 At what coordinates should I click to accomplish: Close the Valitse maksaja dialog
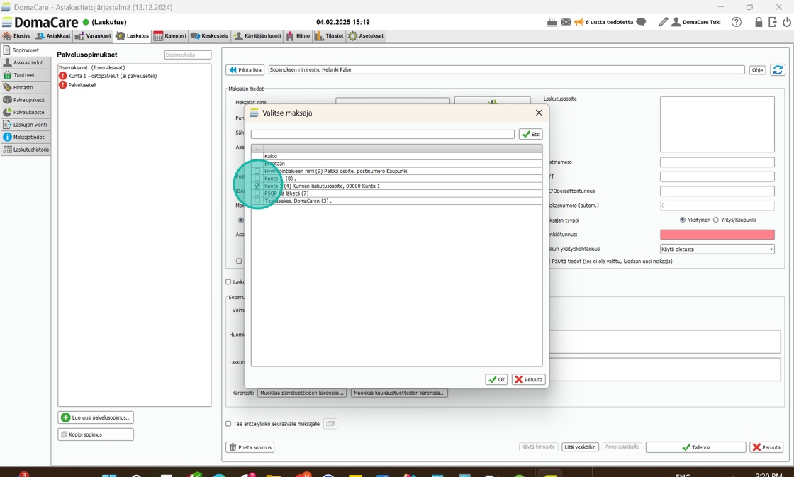539,113
